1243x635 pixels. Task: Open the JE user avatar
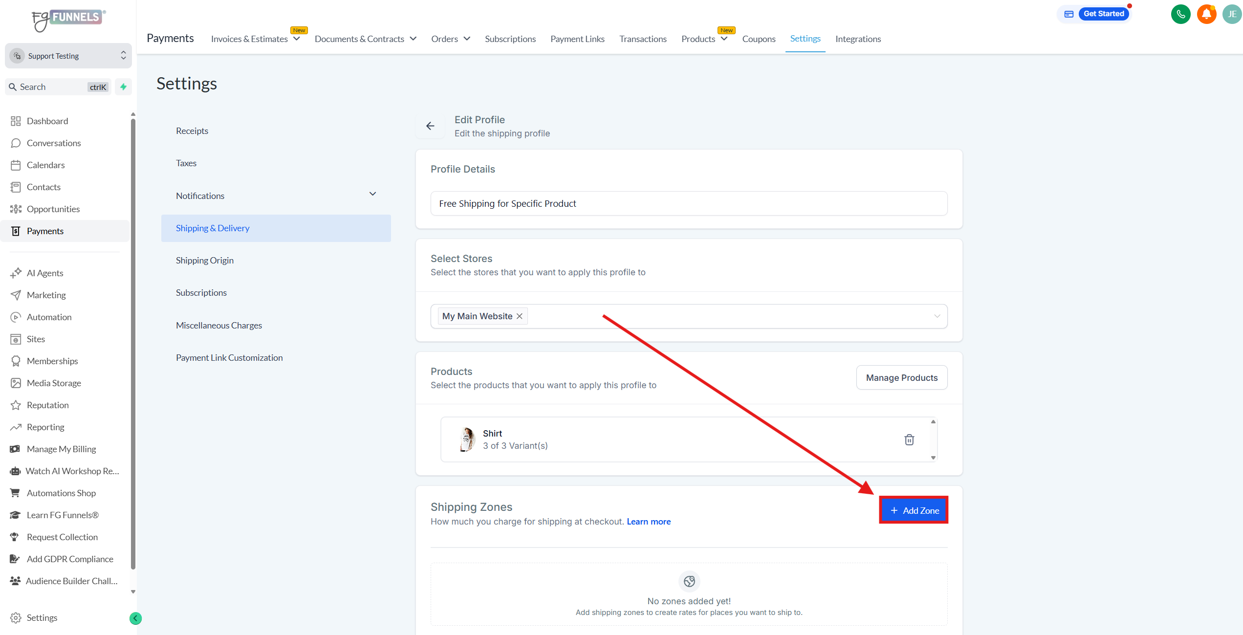[1232, 14]
